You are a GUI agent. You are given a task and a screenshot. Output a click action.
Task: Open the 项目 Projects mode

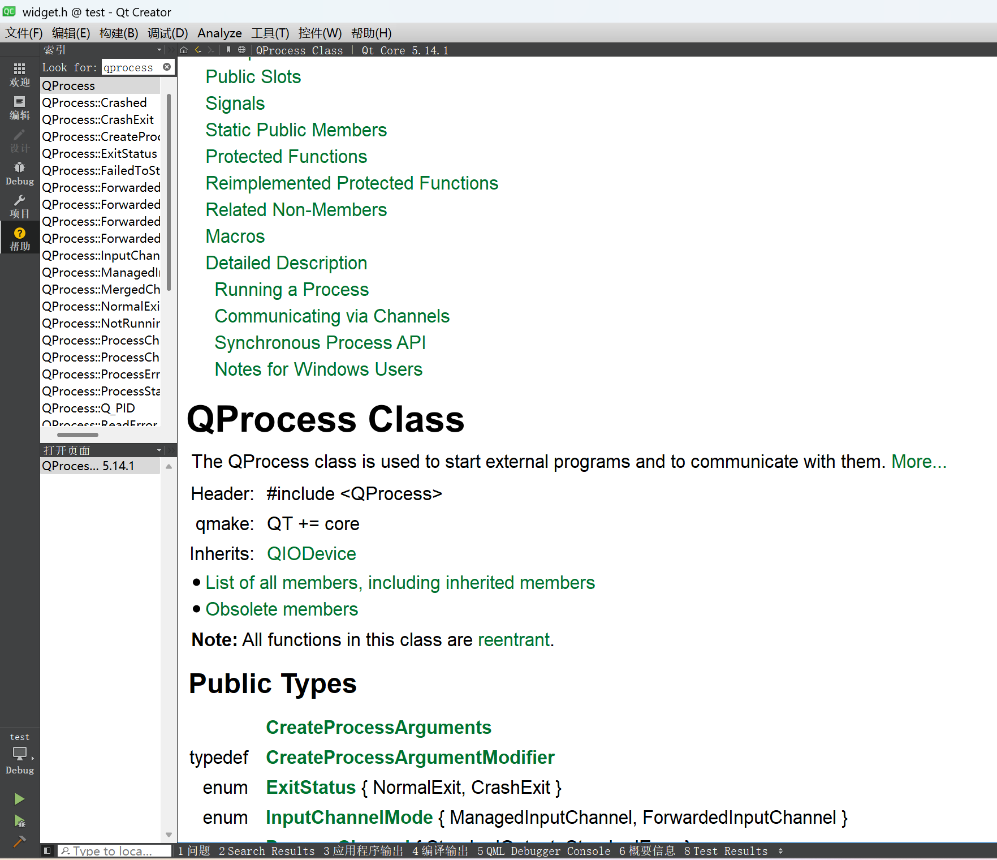(x=20, y=206)
